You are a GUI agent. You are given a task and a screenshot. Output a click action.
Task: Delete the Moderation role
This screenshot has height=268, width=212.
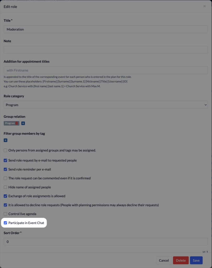[181, 260]
